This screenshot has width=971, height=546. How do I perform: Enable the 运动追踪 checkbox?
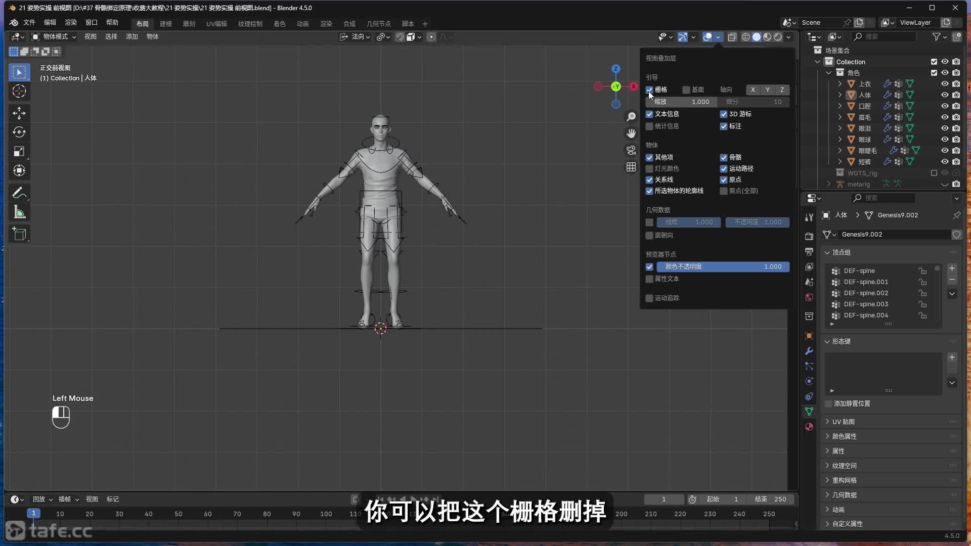point(649,298)
